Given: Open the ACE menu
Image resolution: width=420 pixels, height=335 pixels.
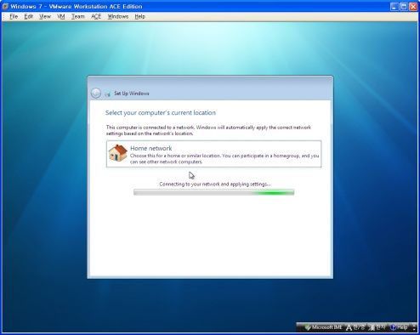Looking at the screenshot, I should point(96,16).
